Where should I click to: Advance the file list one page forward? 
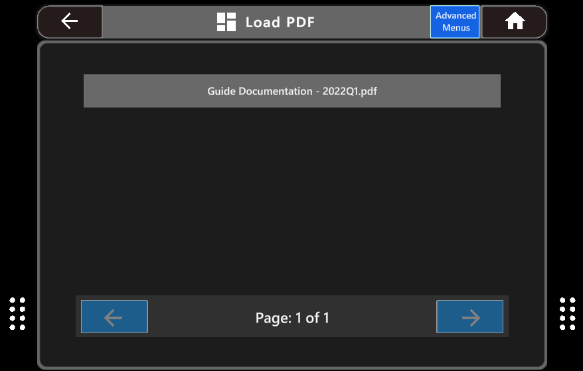pos(469,317)
